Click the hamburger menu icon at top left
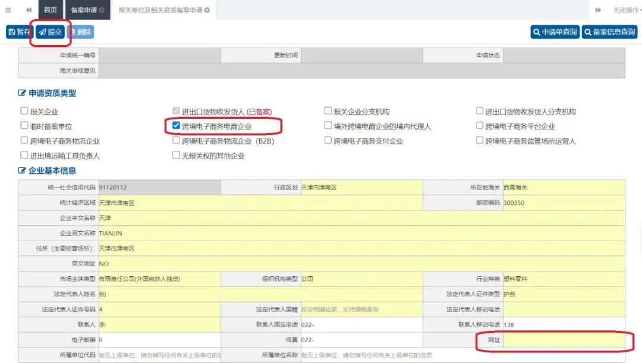This screenshot has width=642, height=363. pos(8,10)
